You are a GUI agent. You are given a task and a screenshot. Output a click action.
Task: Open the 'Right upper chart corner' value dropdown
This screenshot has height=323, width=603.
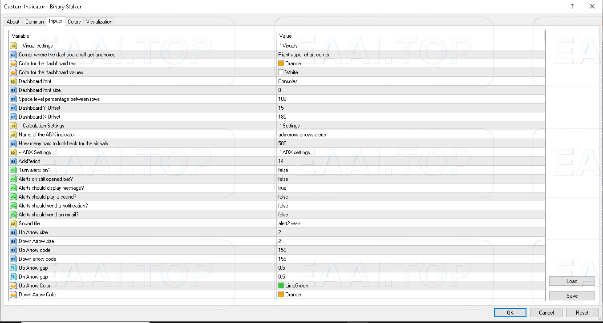304,55
